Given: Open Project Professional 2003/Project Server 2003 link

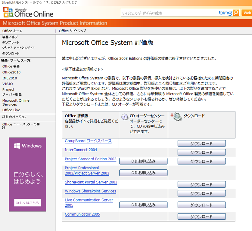Looking at the screenshot, I should (x=87, y=171).
